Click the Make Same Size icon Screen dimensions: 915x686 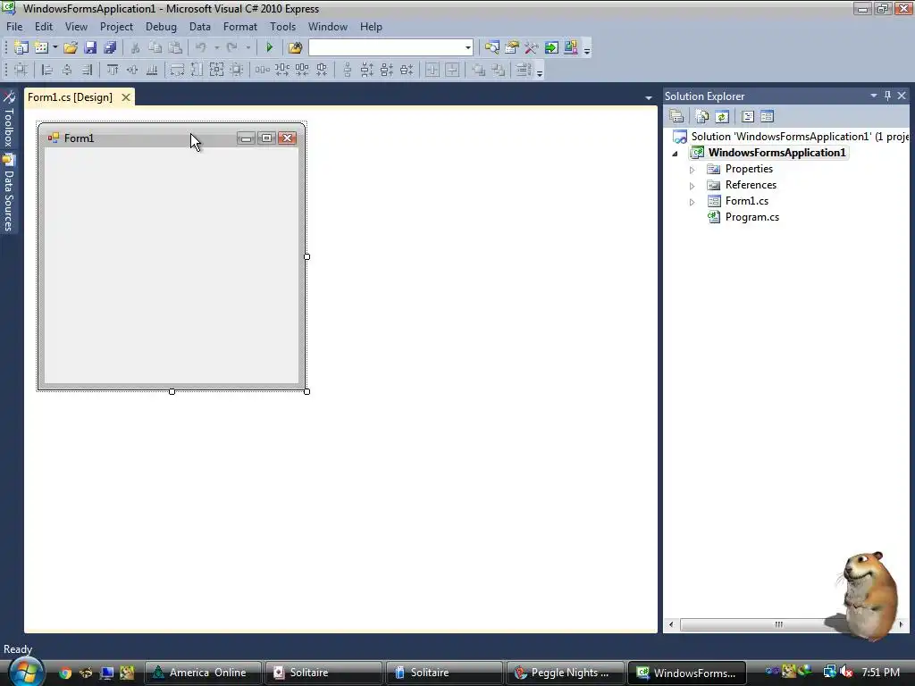[x=216, y=70]
